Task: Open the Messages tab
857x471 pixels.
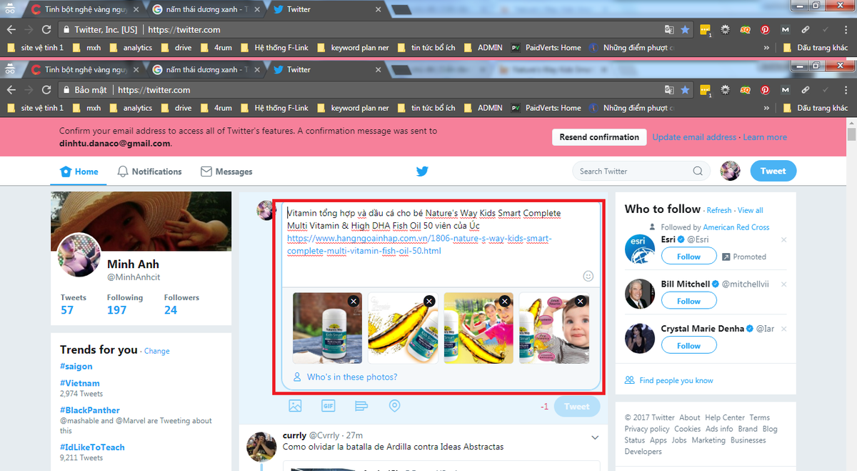Action: point(226,172)
